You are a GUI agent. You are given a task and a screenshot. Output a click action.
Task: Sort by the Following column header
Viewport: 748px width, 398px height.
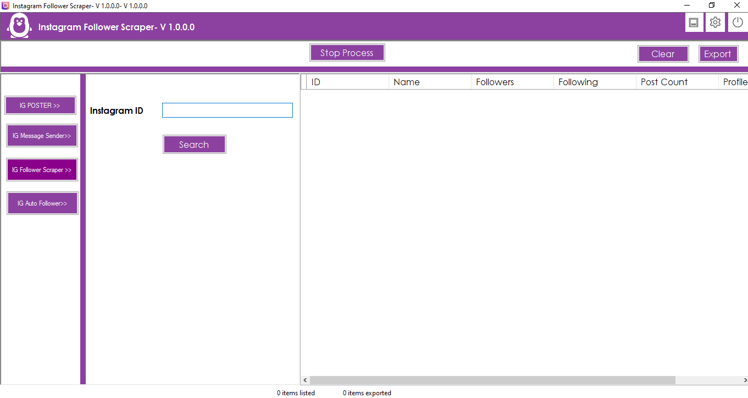tap(595, 82)
